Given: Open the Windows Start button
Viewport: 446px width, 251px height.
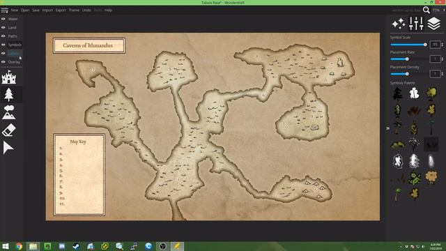Looking at the screenshot, I should coord(5,246).
